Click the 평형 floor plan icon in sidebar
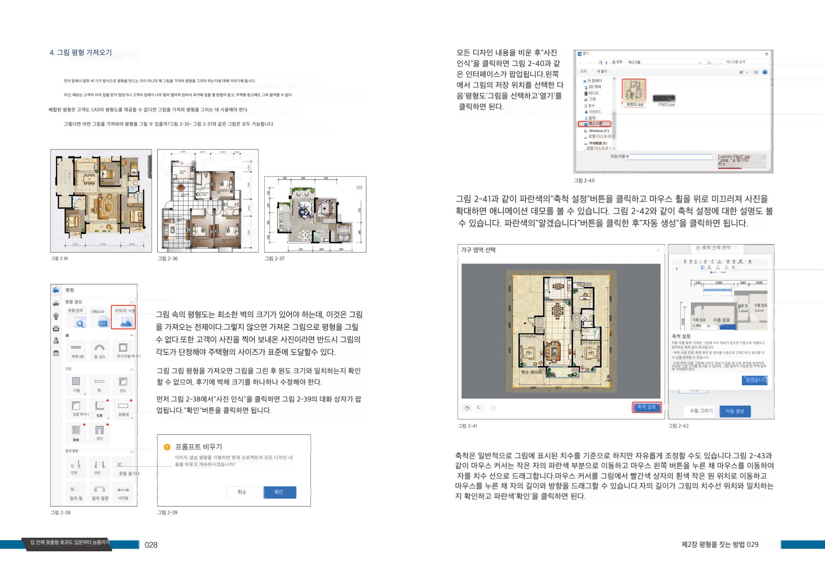 coord(56,290)
